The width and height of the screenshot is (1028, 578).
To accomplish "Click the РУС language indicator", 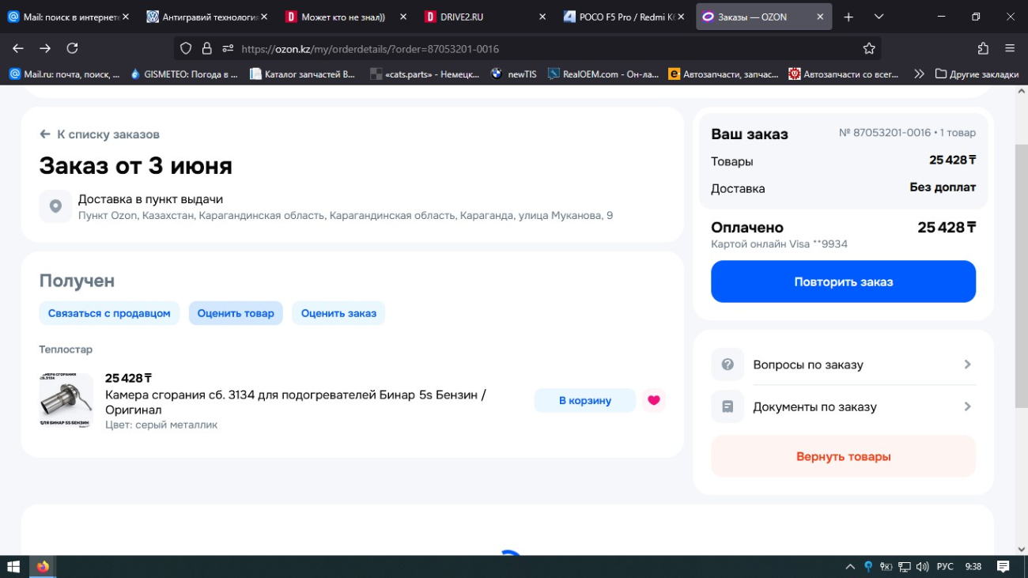I will click(x=945, y=567).
